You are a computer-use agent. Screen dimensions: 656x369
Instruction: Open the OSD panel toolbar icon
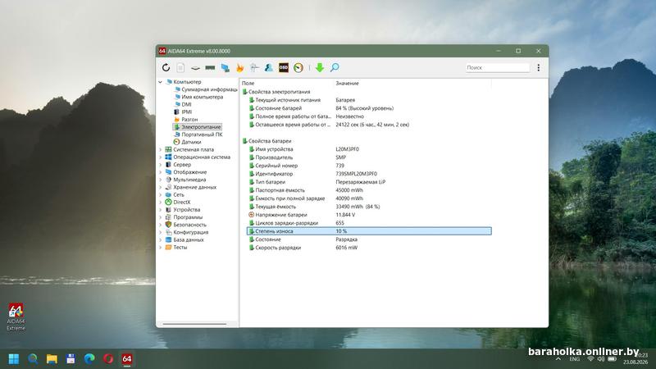(x=284, y=67)
